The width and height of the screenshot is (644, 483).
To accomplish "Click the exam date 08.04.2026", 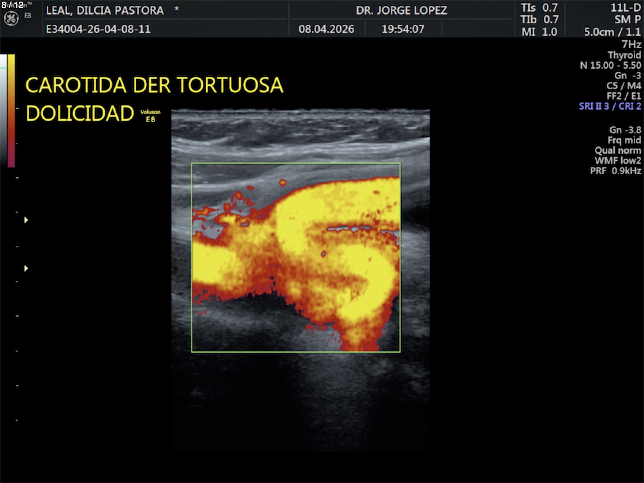I will 326,29.
